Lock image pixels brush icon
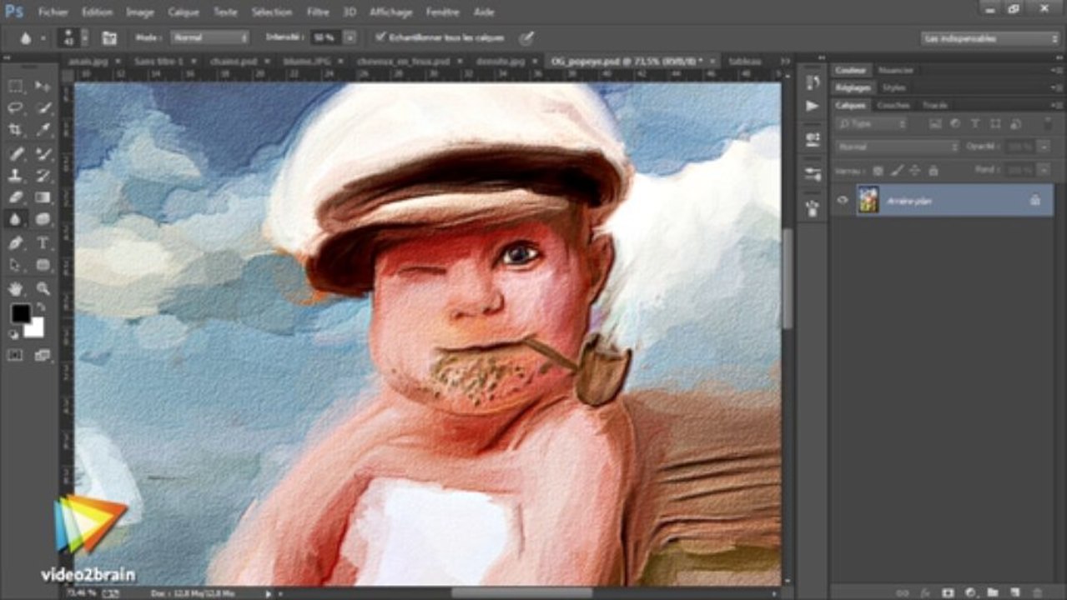The image size is (1067, 600). click(x=897, y=170)
